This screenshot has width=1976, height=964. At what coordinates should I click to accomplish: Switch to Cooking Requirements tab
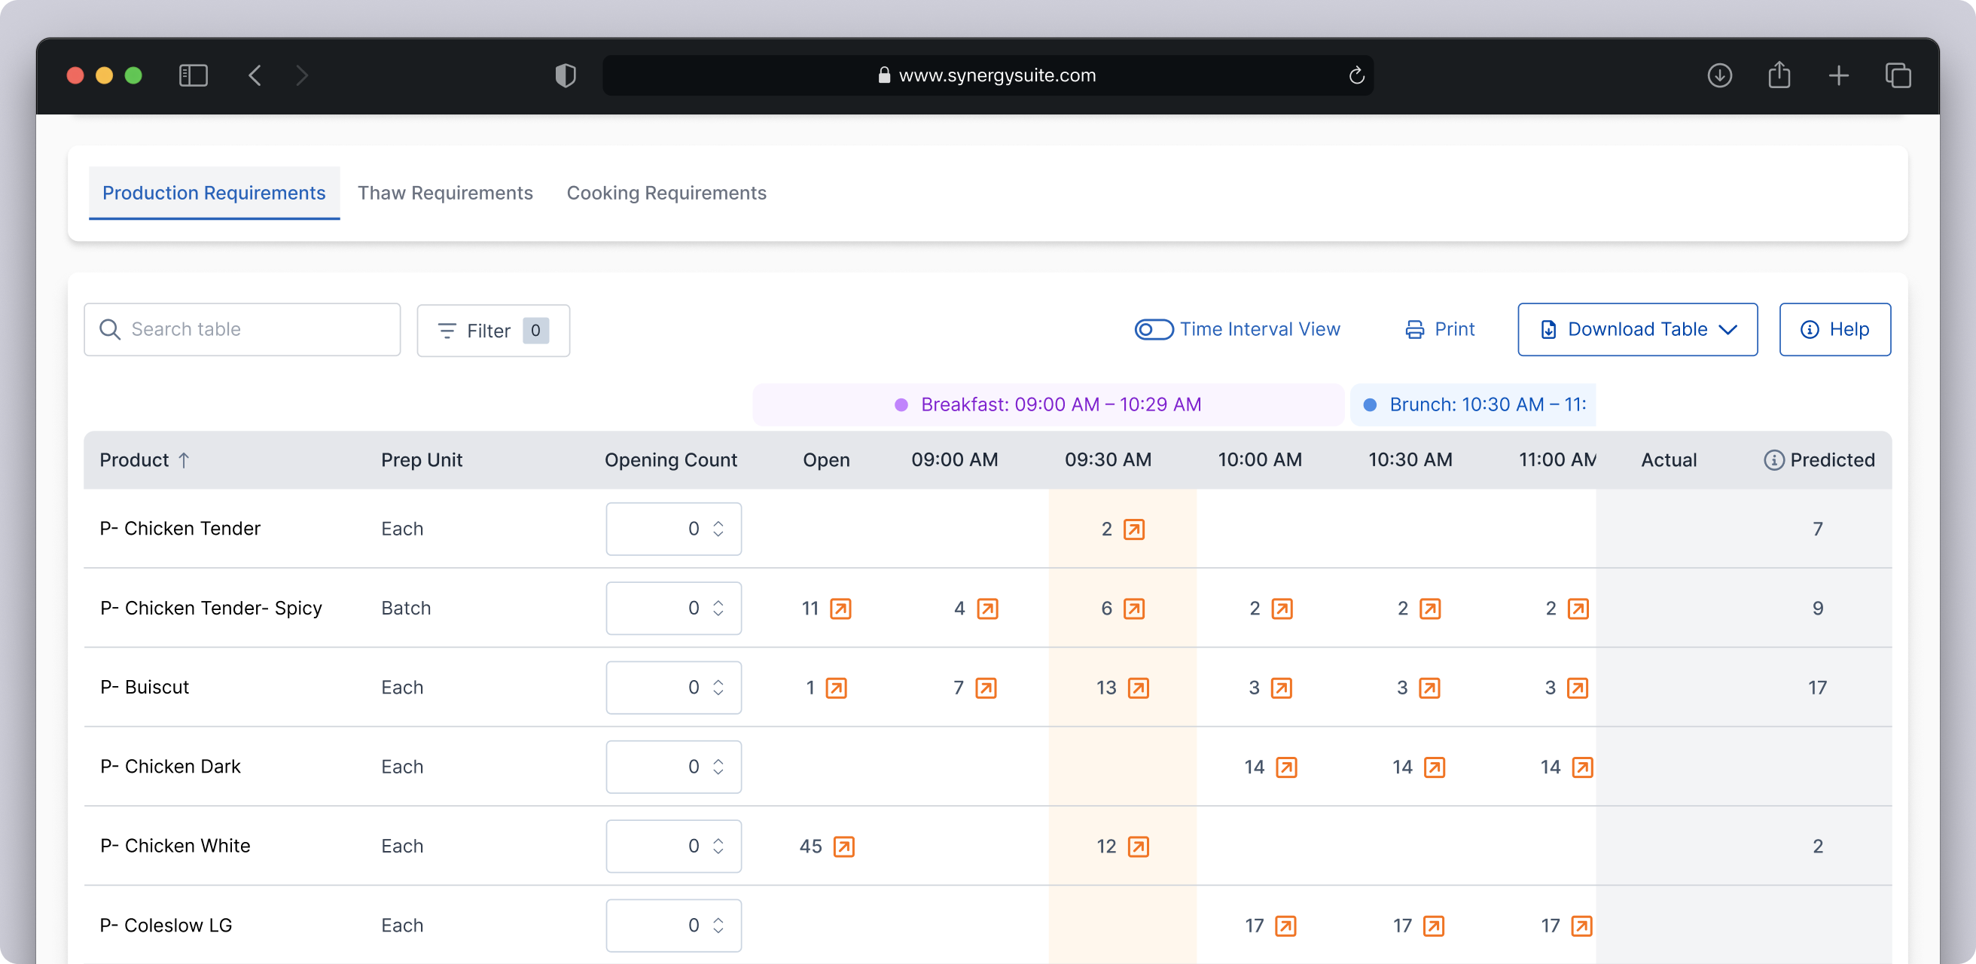coord(666,194)
